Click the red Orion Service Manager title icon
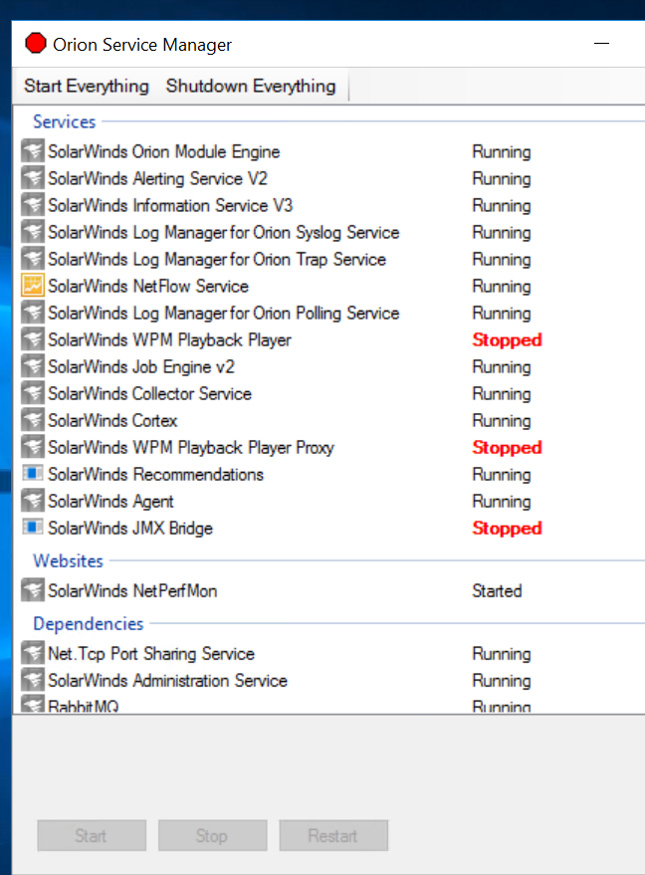 36,44
